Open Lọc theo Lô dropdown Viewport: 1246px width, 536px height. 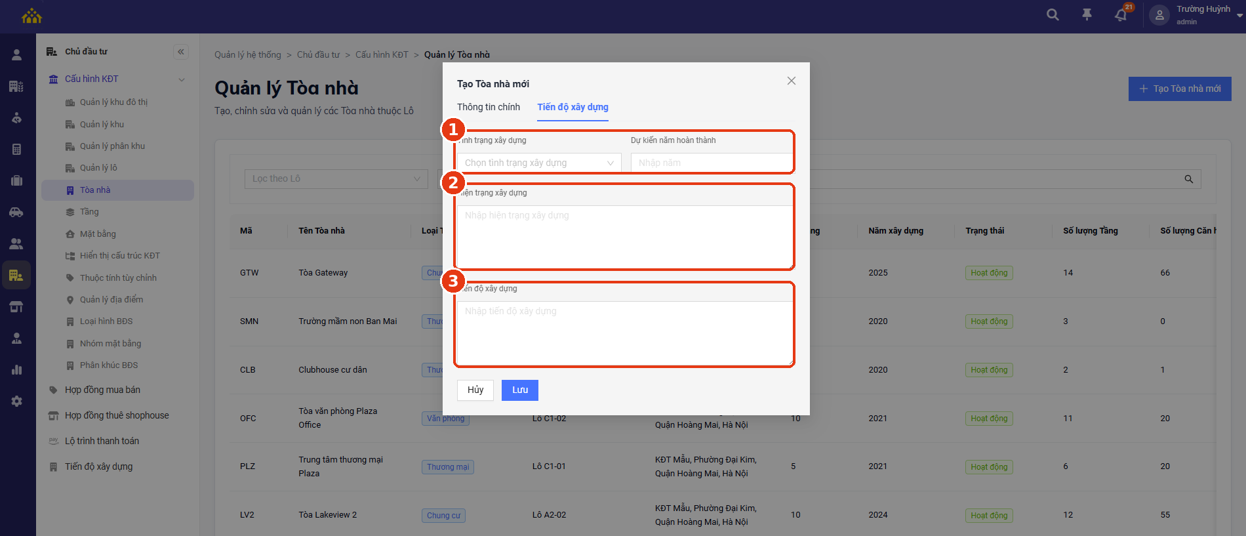[x=336, y=179]
